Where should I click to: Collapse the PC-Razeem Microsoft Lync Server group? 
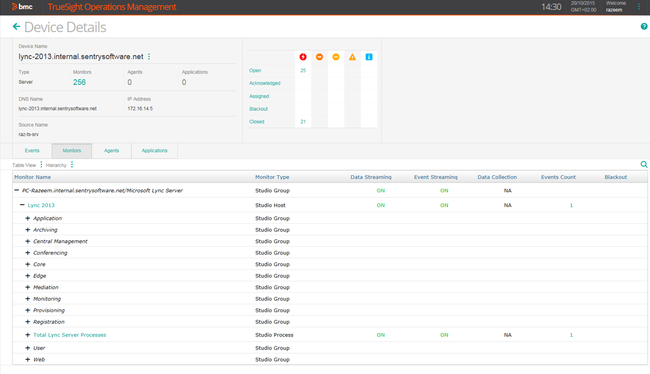point(17,190)
